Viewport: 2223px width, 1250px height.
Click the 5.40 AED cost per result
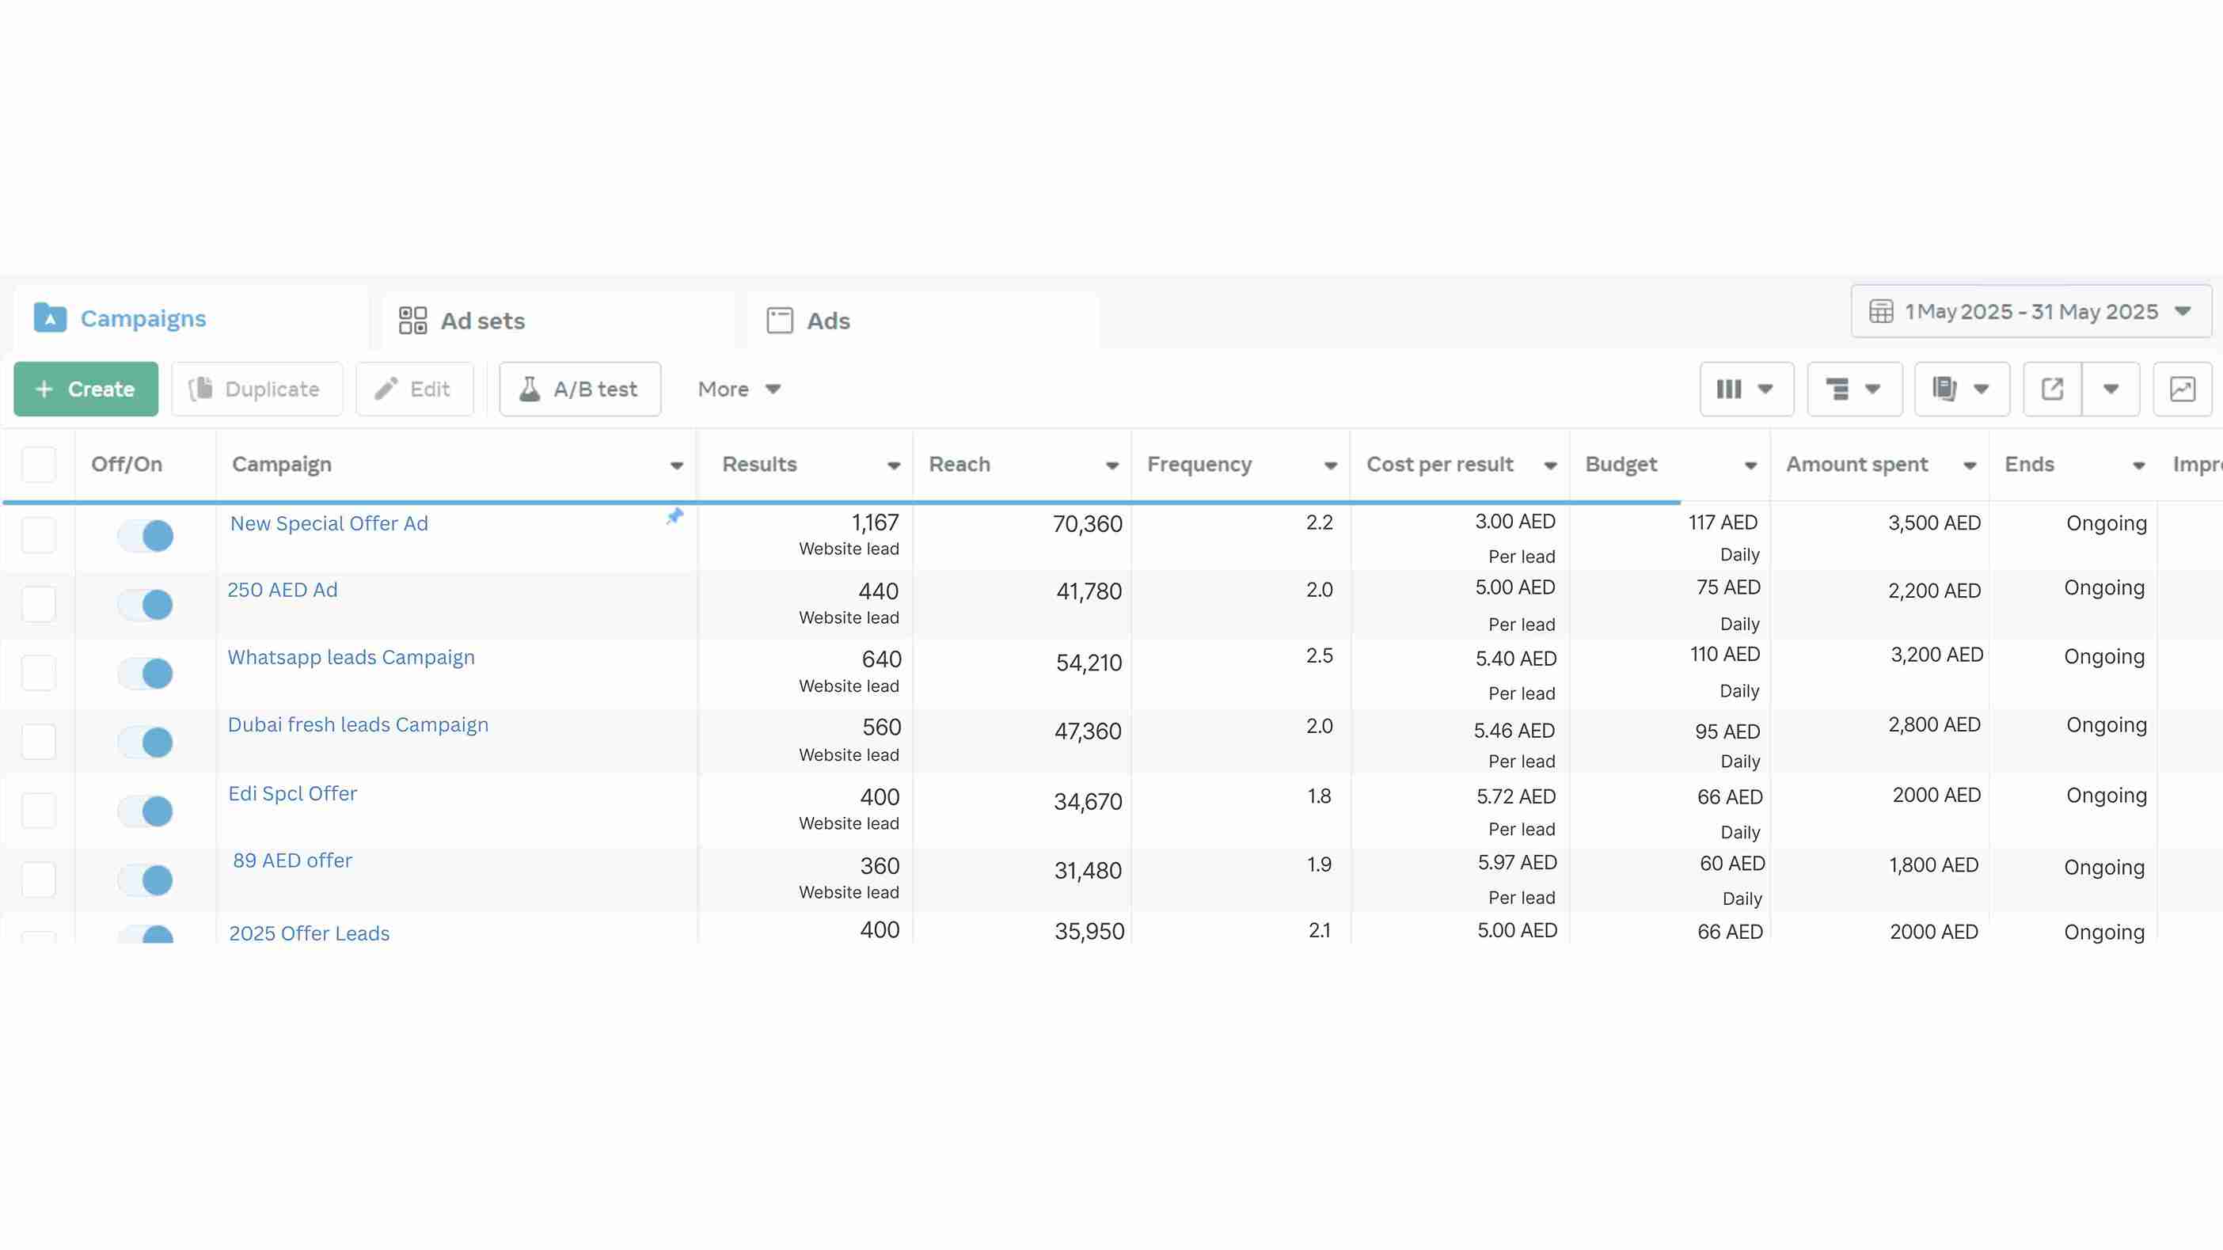pyautogui.click(x=1515, y=658)
